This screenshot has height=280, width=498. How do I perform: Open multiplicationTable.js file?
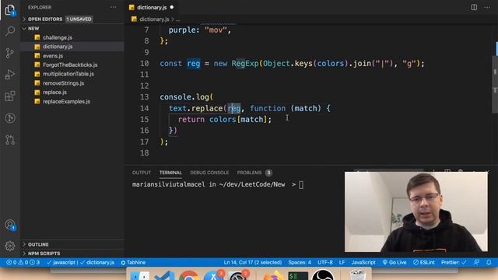tap(68, 74)
